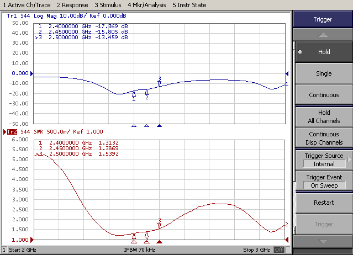Screen dimensions: 353x255
Task: Expand Trigger Source submenu arrow
Action: coord(349,160)
